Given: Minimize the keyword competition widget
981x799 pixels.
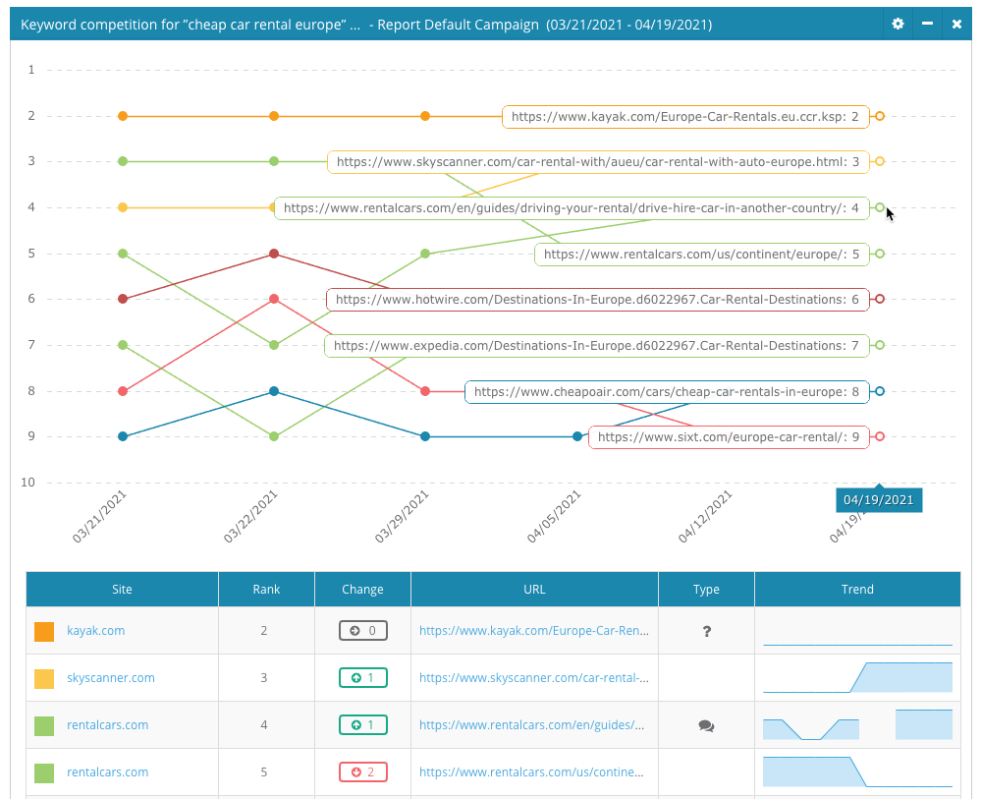Looking at the screenshot, I should point(927,24).
